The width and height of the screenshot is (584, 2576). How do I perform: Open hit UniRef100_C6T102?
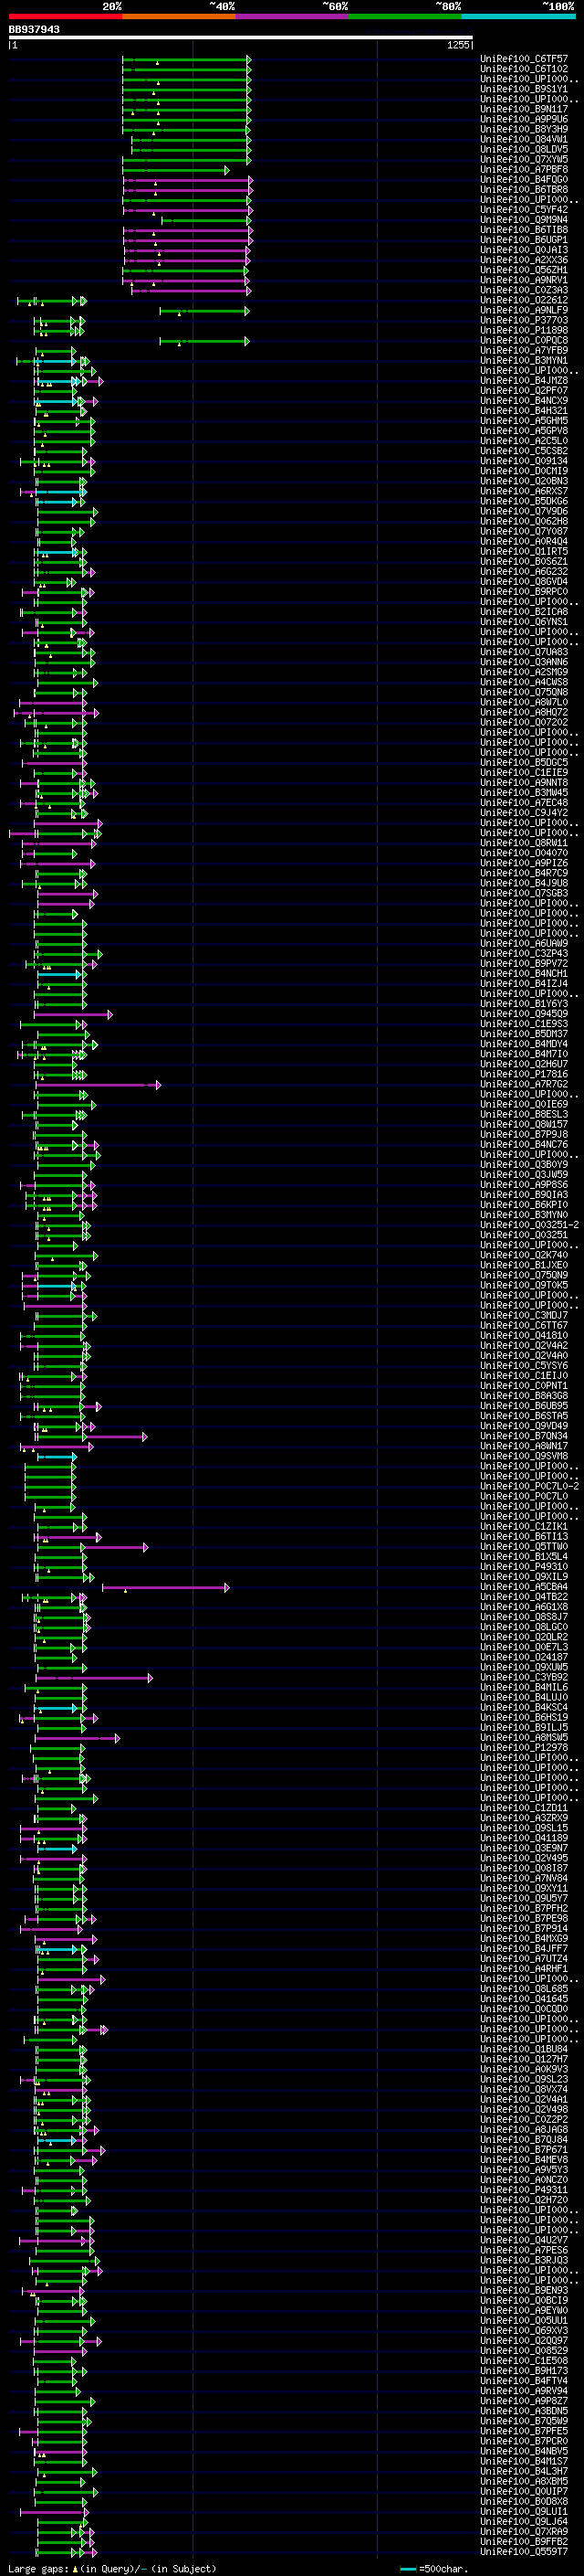[524, 69]
